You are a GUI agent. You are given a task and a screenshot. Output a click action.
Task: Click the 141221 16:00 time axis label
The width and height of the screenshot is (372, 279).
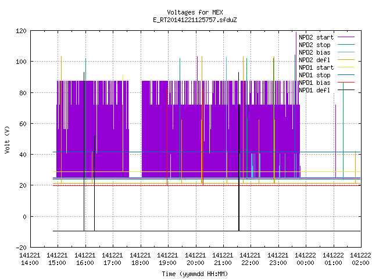[x=85, y=259]
